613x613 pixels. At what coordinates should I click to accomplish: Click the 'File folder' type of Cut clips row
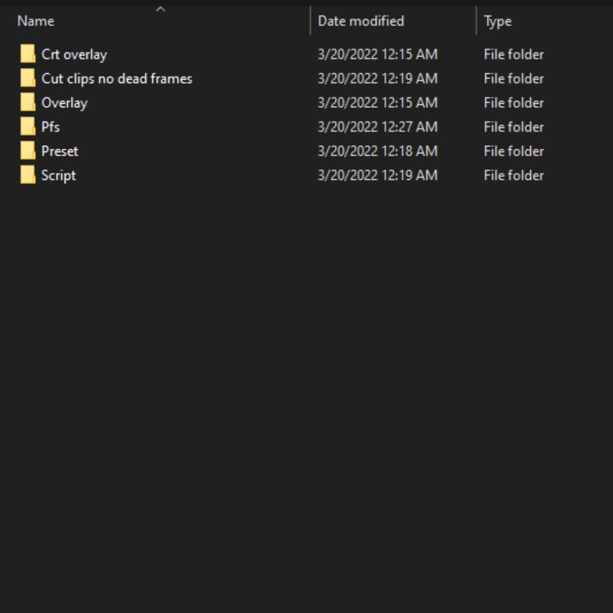[x=514, y=78]
